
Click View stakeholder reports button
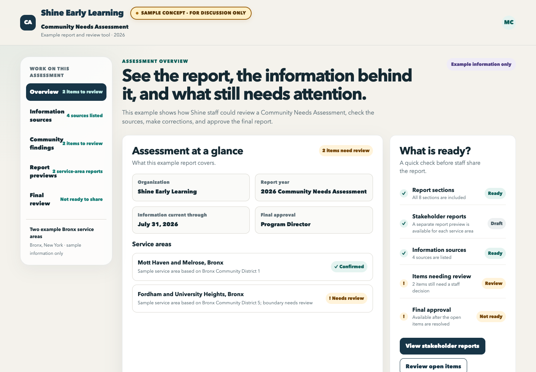[443, 346]
